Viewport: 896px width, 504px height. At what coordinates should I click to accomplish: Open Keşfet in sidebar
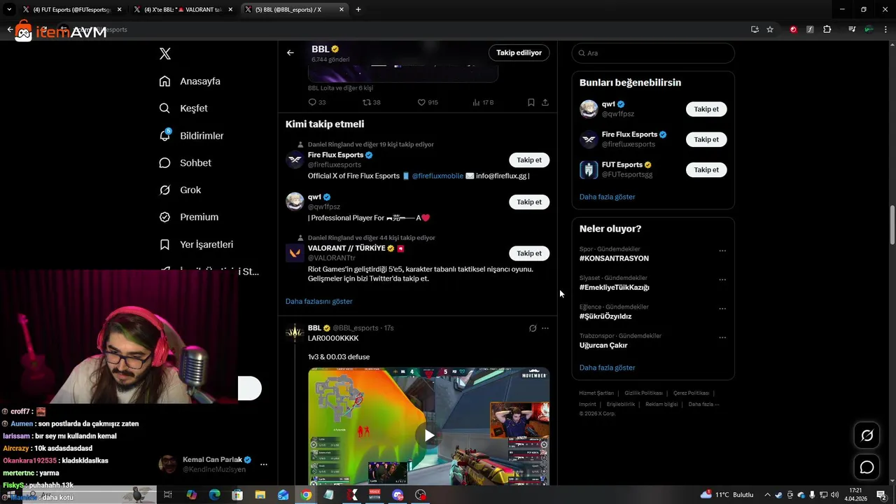(x=183, y=108)
